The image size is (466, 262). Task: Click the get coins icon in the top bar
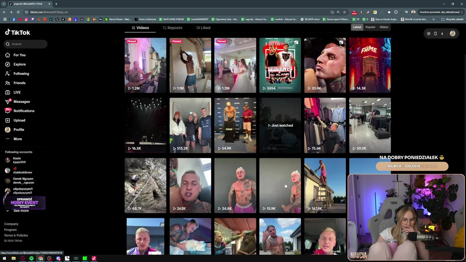[429, 33]
